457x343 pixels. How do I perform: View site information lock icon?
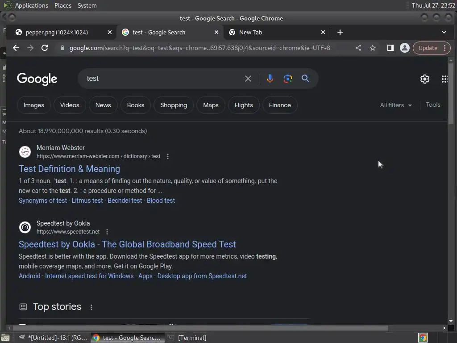point(62,48)
